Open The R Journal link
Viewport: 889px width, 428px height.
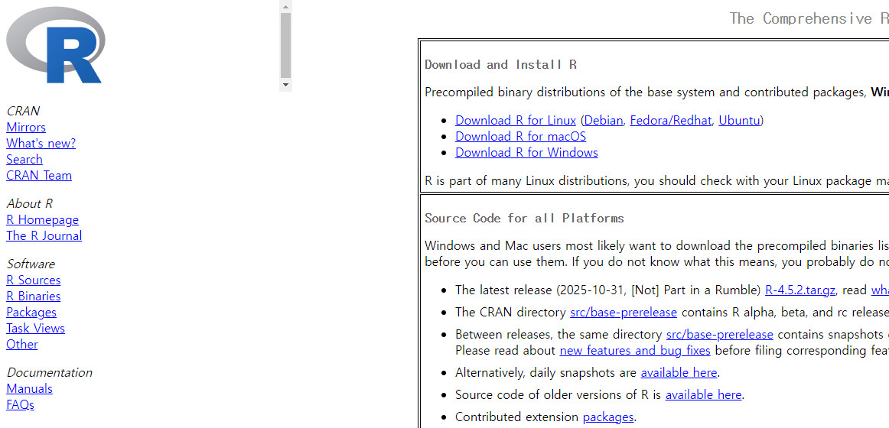tap(44, 235)
